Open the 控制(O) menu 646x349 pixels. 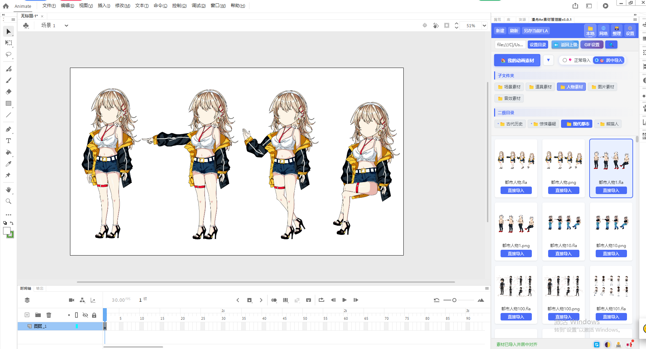pyautogui.click(x=179, y=6)
